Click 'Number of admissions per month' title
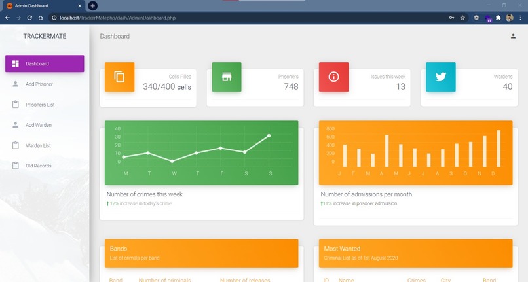This screenshot has height=282, width=528. click(366, 194)
